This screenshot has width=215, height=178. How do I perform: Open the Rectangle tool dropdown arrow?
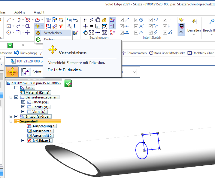pyautogui.click(x=13, y=26)
